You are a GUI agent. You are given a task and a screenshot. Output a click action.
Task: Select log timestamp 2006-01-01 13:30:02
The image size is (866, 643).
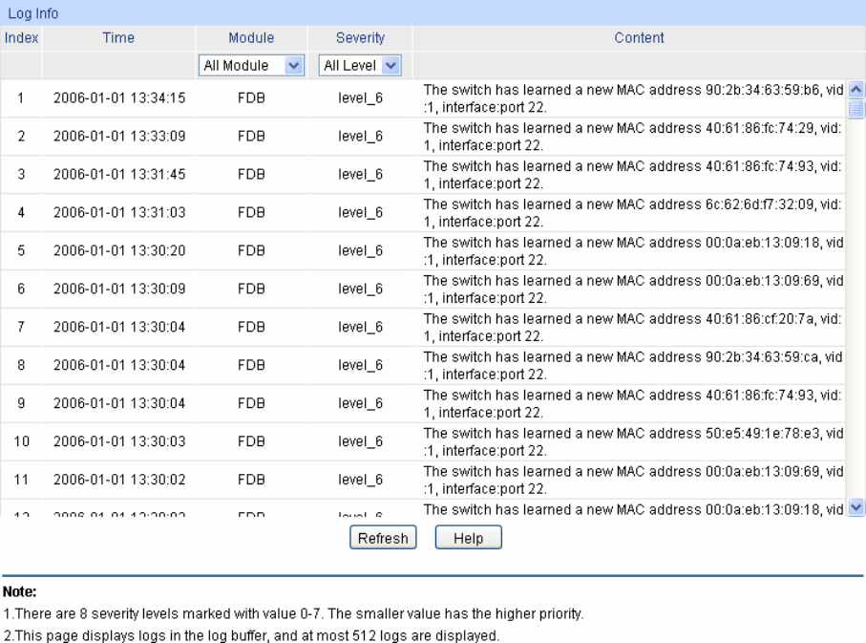[x=118, y=480]
